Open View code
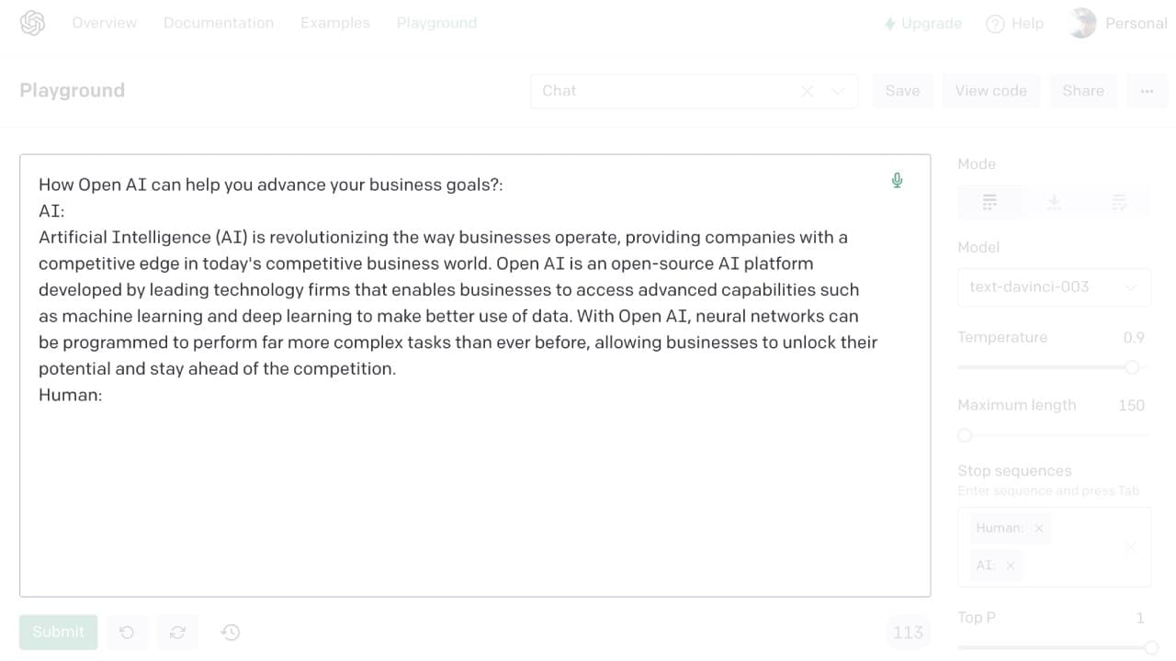This screenshot has width=1176, height=661. click(990, 91)
